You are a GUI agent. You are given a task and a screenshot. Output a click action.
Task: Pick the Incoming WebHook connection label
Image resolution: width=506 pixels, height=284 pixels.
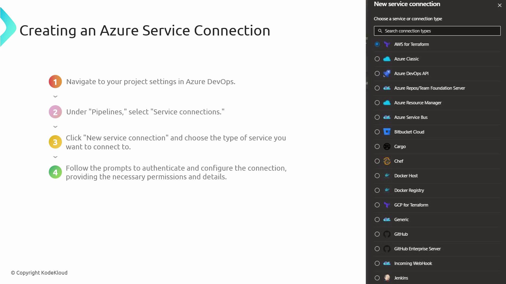click(x=413, y=263)
